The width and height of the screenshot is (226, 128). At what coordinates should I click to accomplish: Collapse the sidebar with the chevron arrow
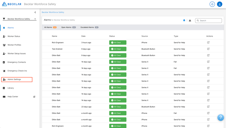[x=35, y=12]
